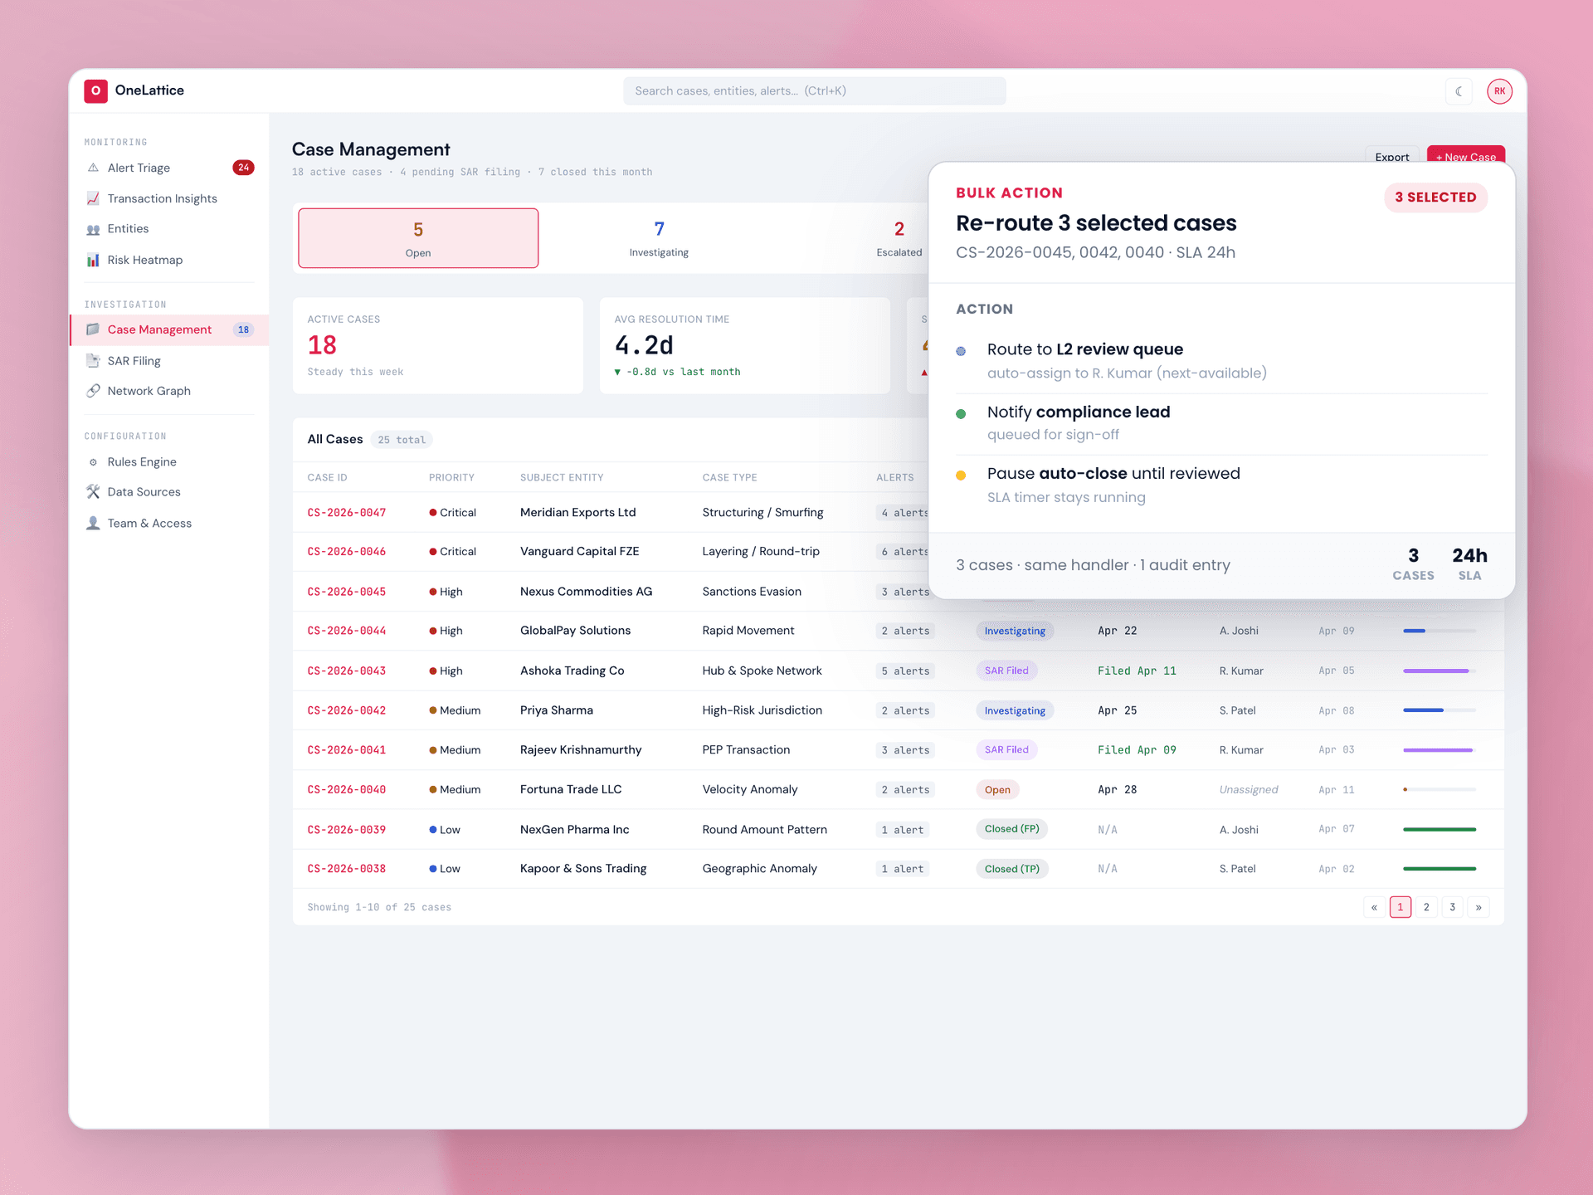Click the Rules Engine gear icon
Screen dimensions: 1593x1195
tap(93, 462)
